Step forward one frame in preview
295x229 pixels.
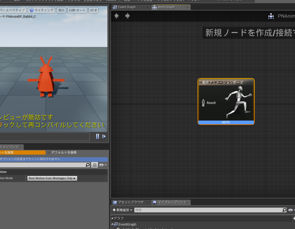point(104,136)
